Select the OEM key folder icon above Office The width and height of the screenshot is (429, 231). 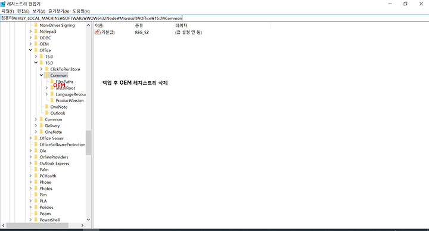[x=36, y=44]
